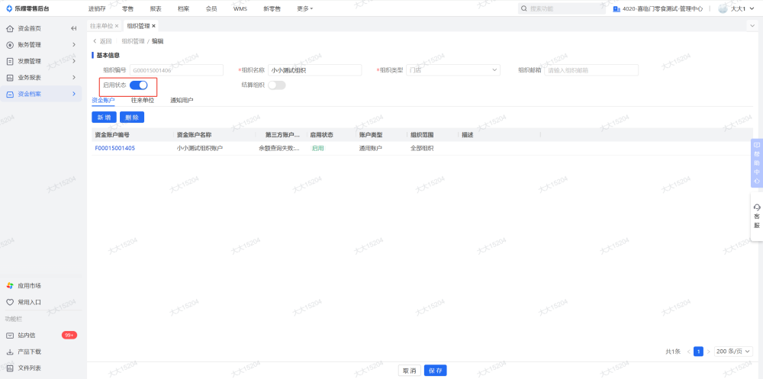Open the 帮助中心 side widget

(757, 163)
